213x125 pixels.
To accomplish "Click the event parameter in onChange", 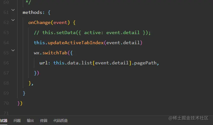I will 60,22.
